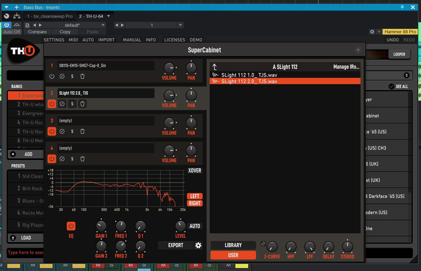
Task: Solo cabinet slot 2
Action: 72,104
